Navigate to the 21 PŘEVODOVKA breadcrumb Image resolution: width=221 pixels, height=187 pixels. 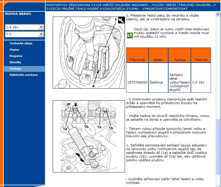pos(76,5)
